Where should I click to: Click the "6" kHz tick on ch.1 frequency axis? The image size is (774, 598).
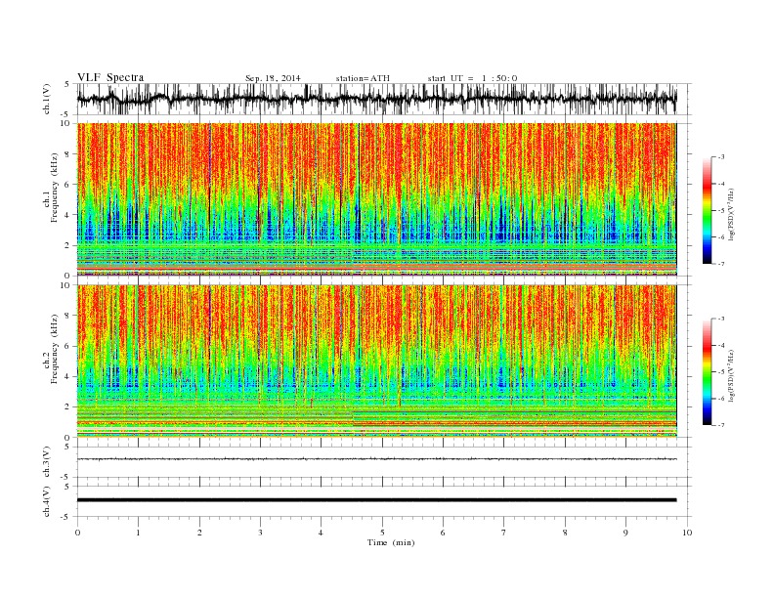click(x=67, y=185)
